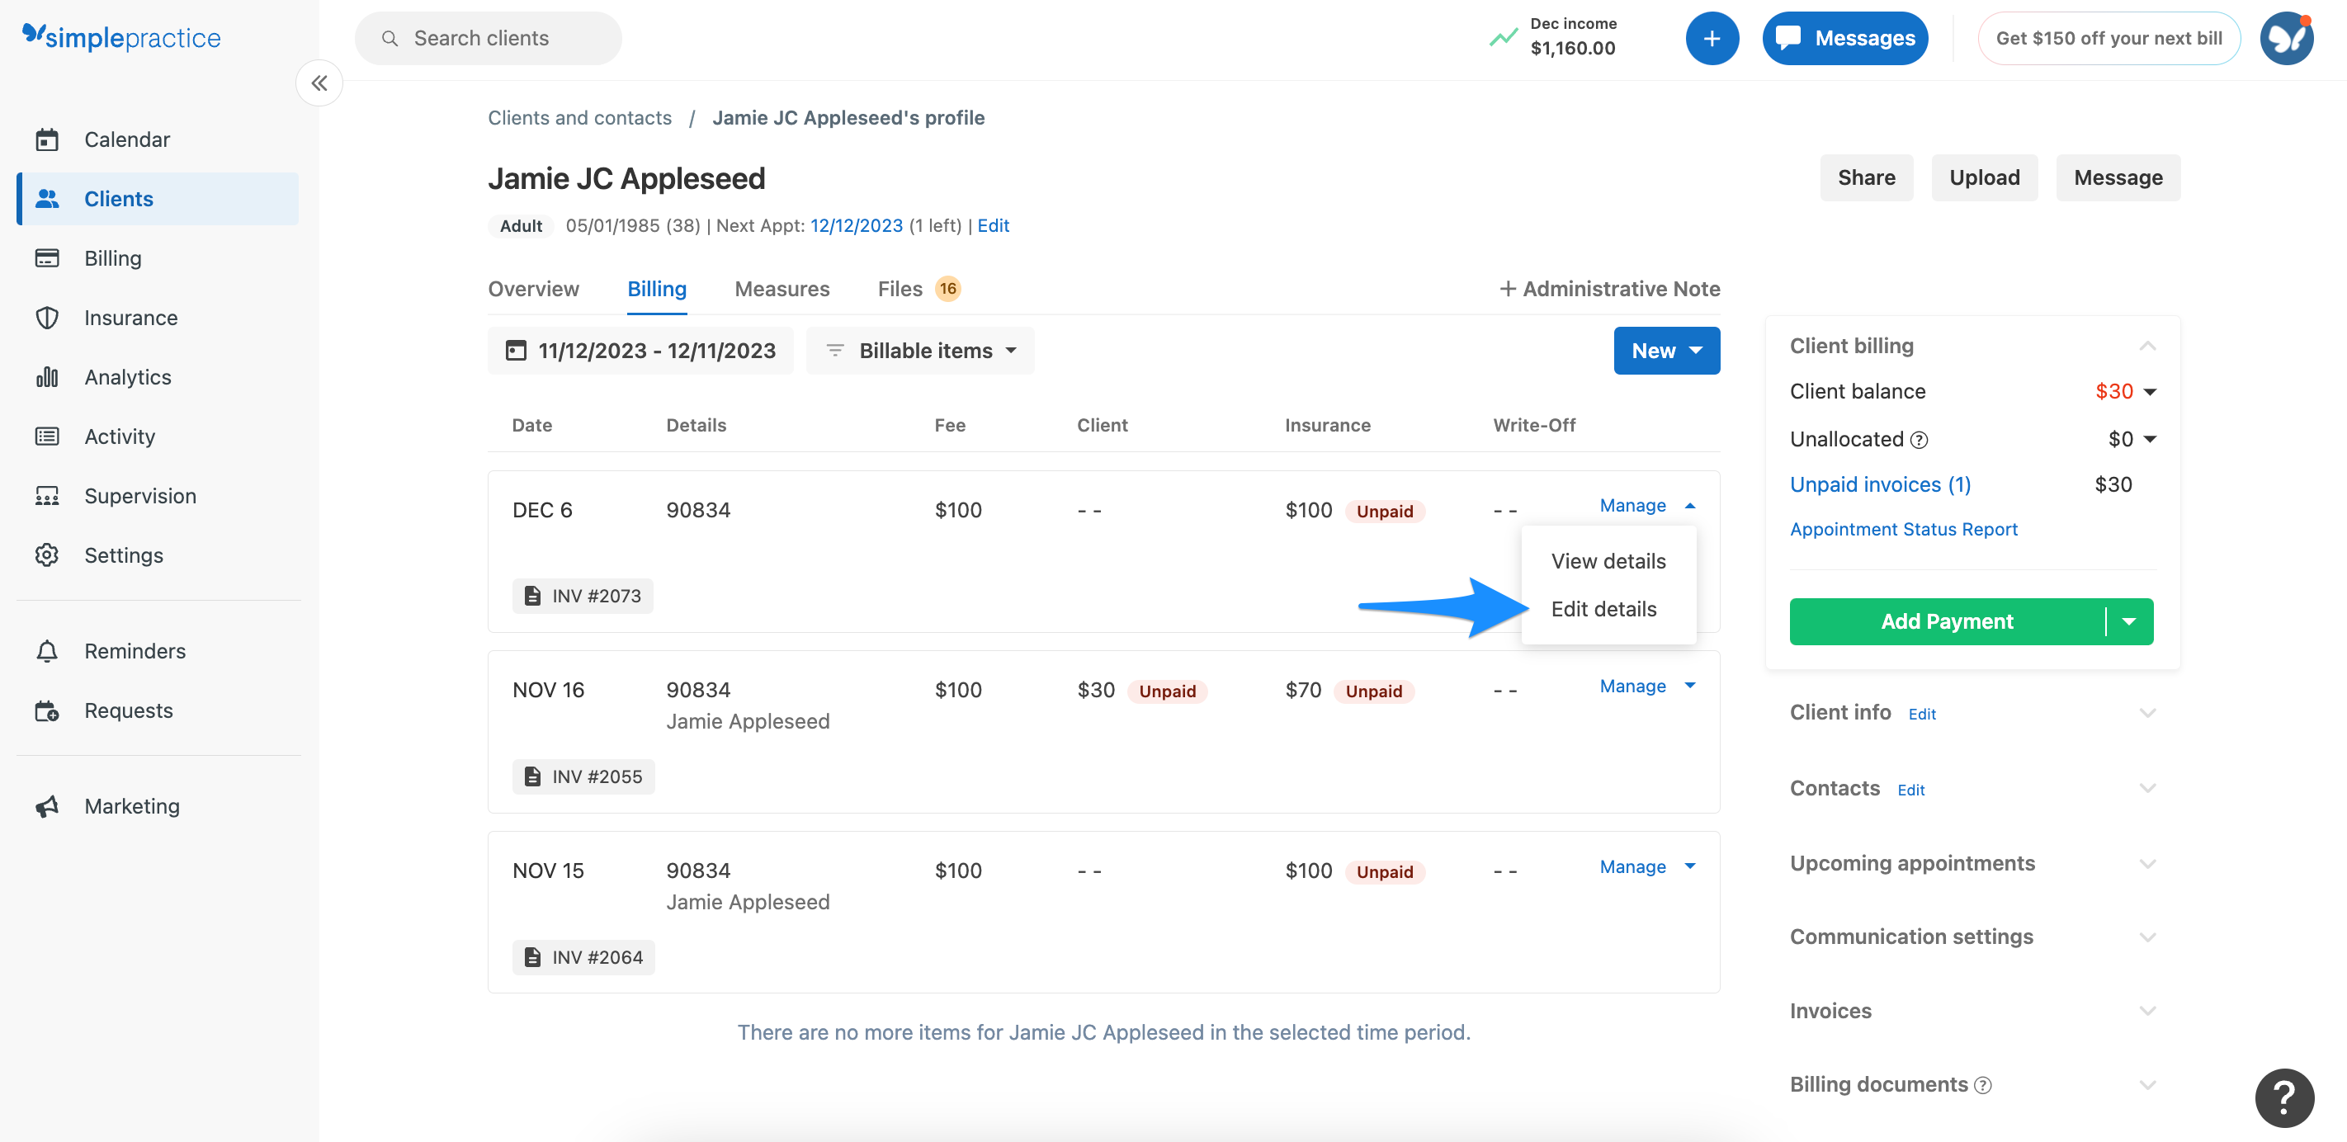This screenshot has height=1142, width=2347.
Task: Click the Unpaid invoices (1) link
Action: (x=1880, y=484)
